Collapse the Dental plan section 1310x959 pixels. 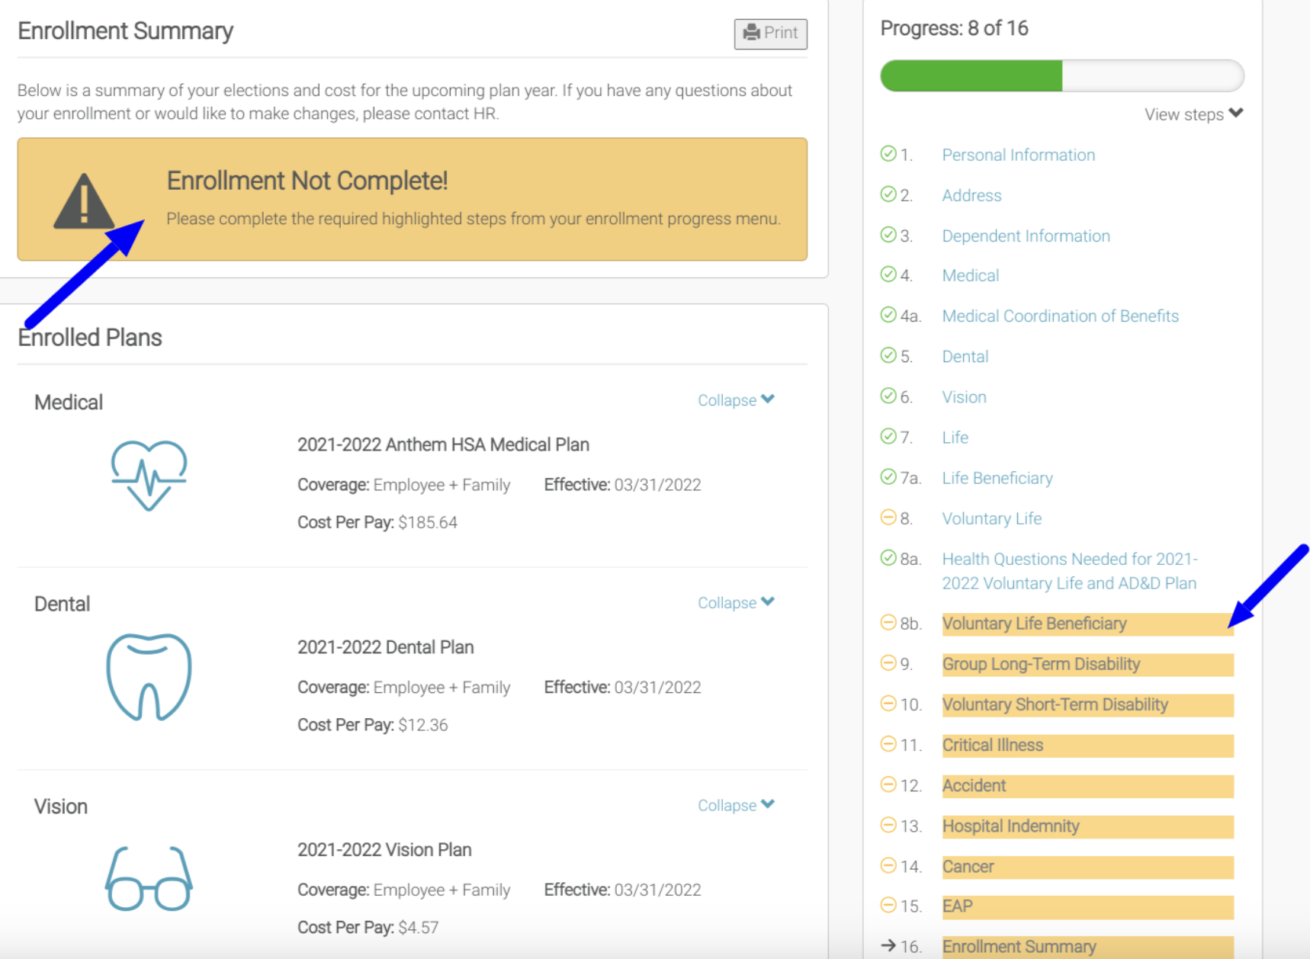(x=736, y=602)
